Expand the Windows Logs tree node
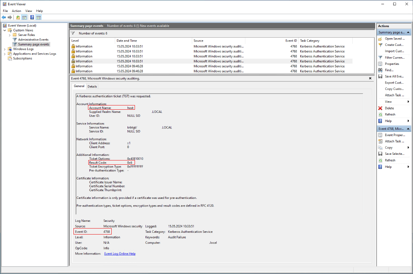Image resolution: width=413 pixels, height=274 pixels. [x=5, y=49]
